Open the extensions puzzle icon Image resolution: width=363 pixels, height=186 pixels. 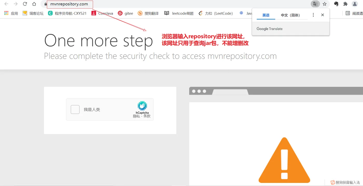345,4
